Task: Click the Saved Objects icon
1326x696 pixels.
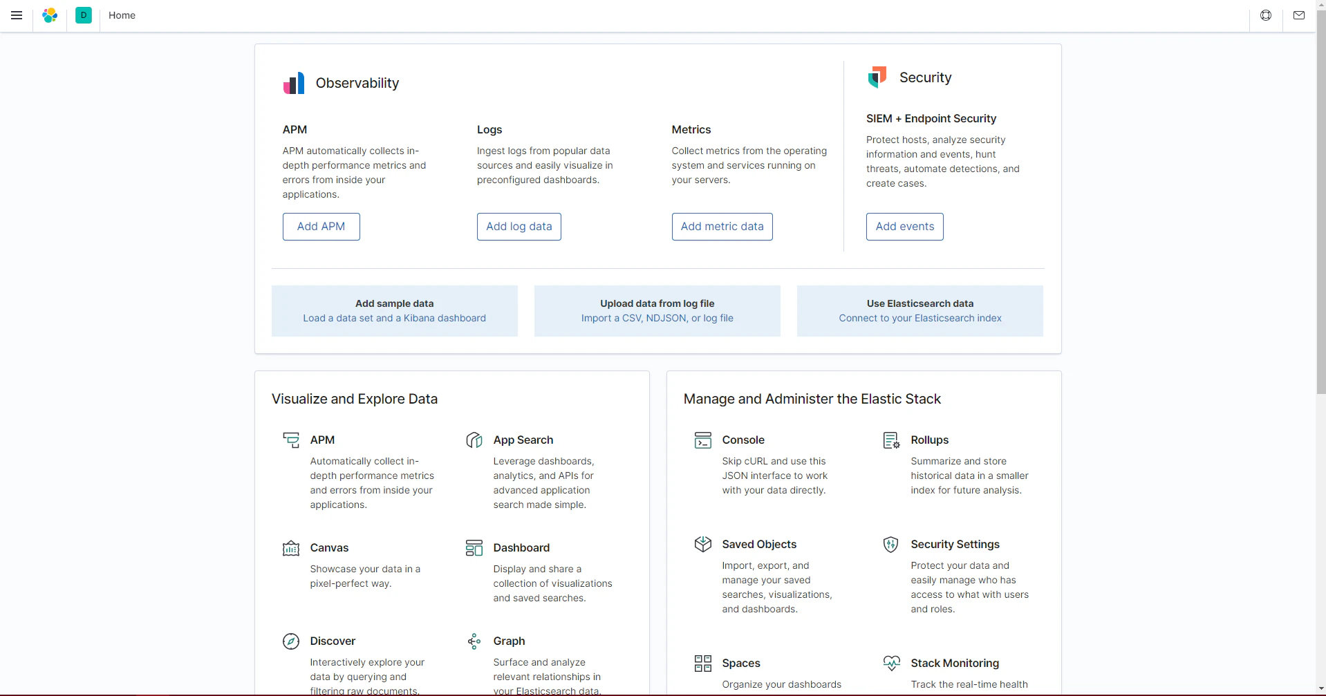Action: (x=703, y=545)
